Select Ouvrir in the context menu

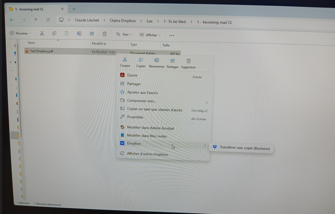[164, 76]
